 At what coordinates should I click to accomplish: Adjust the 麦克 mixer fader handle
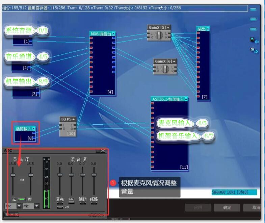(x=60, y=175)
